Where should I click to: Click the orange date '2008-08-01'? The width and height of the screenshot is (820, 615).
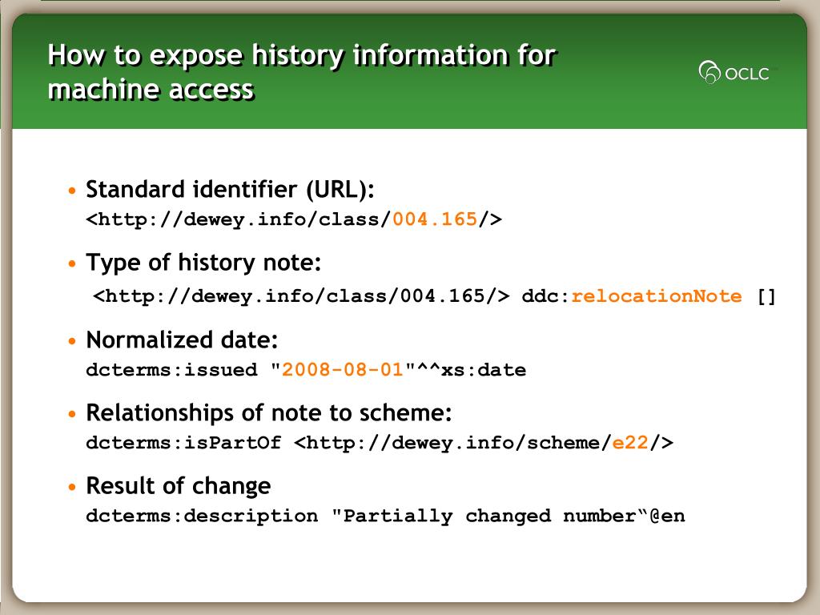click(x=343, y=370)
